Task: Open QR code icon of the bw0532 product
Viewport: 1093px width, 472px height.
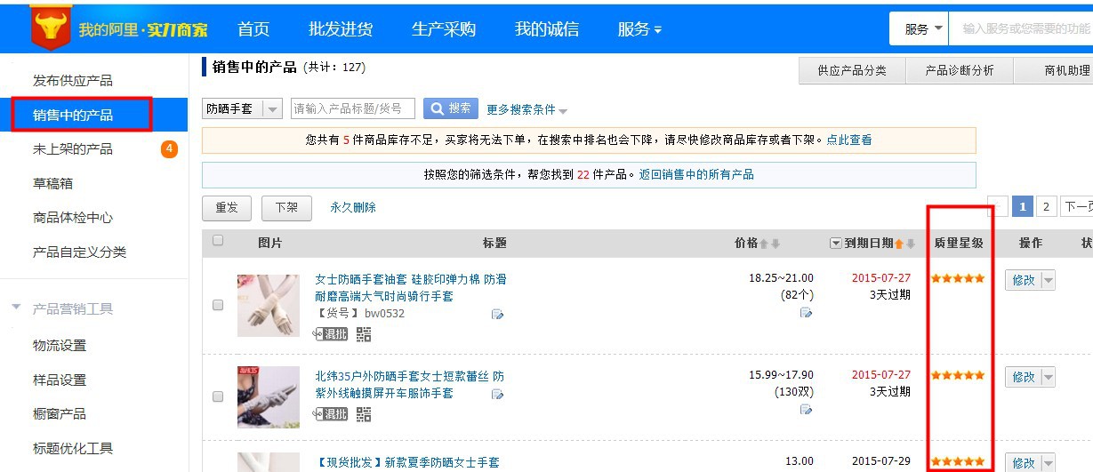Action: [x=364, y=334]
